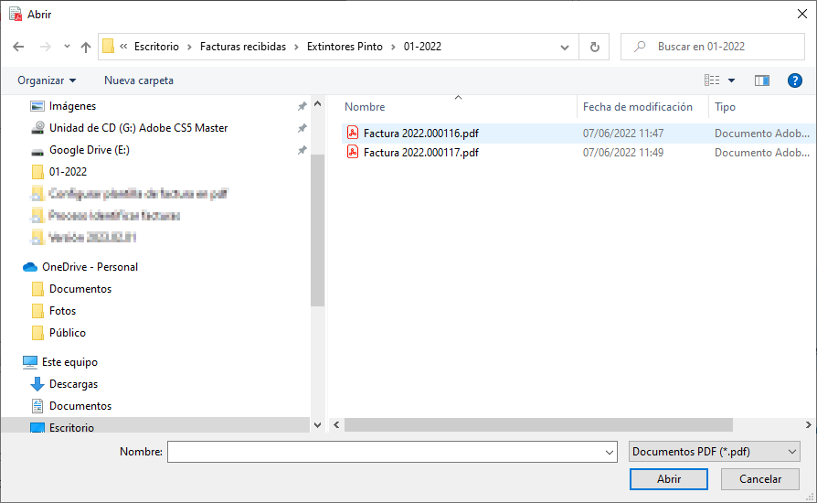Image resolution: width=817 pixels, height=503 pixels.
Task: Expand address bar history dropdown
Action: tap(564, 47)
